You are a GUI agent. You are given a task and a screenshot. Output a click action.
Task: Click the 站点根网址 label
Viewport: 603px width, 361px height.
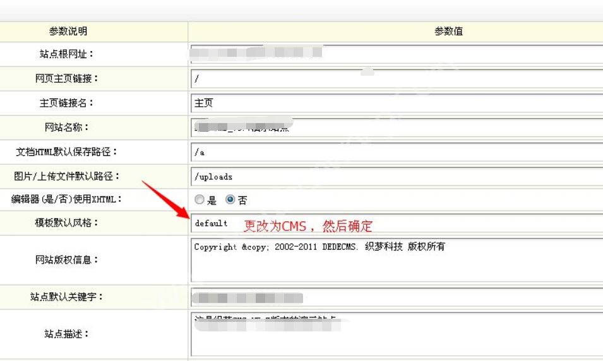point(66,54)
